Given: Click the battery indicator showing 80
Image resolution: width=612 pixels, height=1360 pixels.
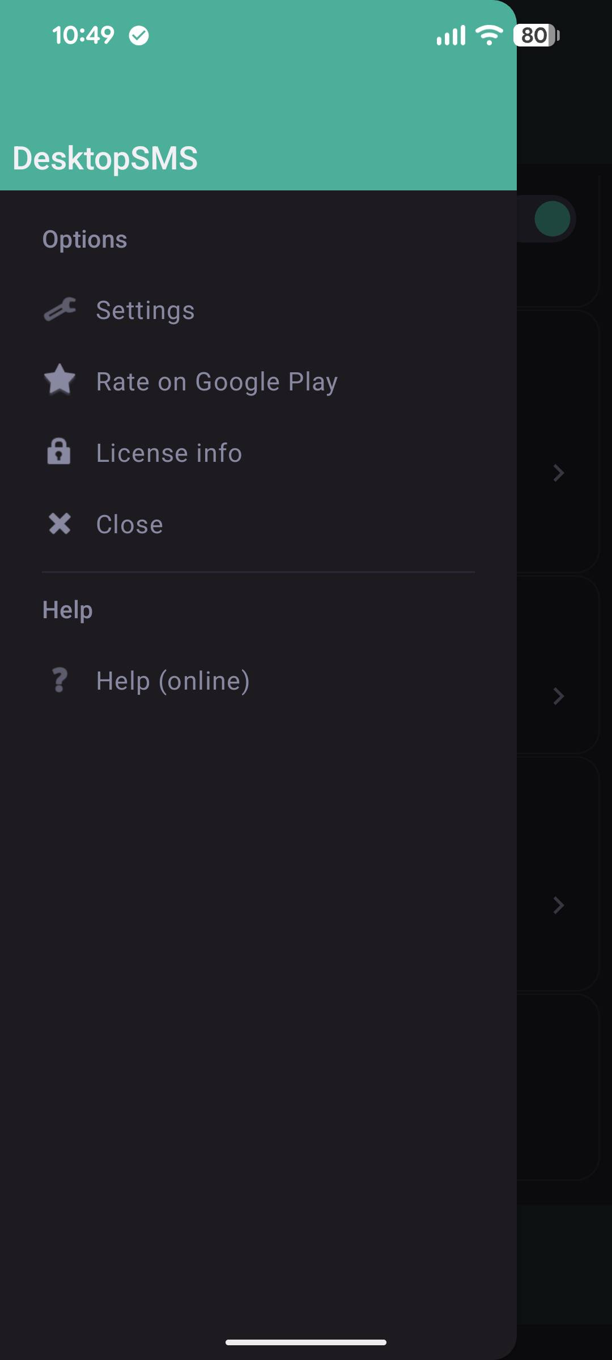Looking at the screenshot, I should tap(537, 35).
